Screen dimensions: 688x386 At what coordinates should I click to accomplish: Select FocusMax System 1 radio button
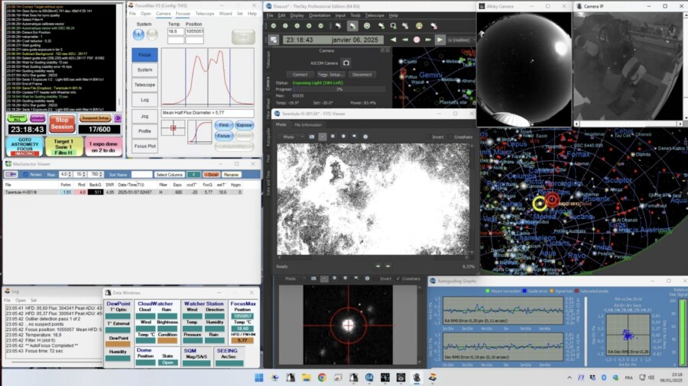[138, 34]
